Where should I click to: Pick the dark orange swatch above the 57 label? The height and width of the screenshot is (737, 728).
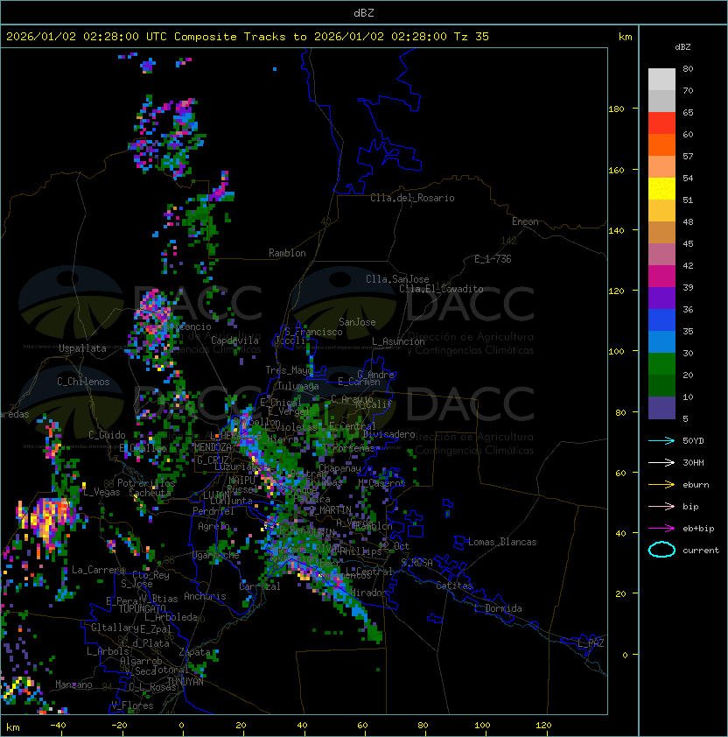661,144
